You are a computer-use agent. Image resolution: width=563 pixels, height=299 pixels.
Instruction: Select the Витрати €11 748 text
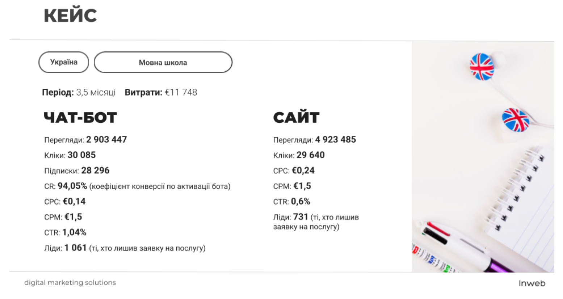(161, 93)
